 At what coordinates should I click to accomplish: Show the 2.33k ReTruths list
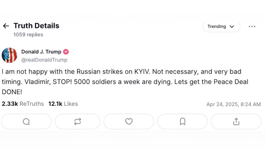pos(23,104)
